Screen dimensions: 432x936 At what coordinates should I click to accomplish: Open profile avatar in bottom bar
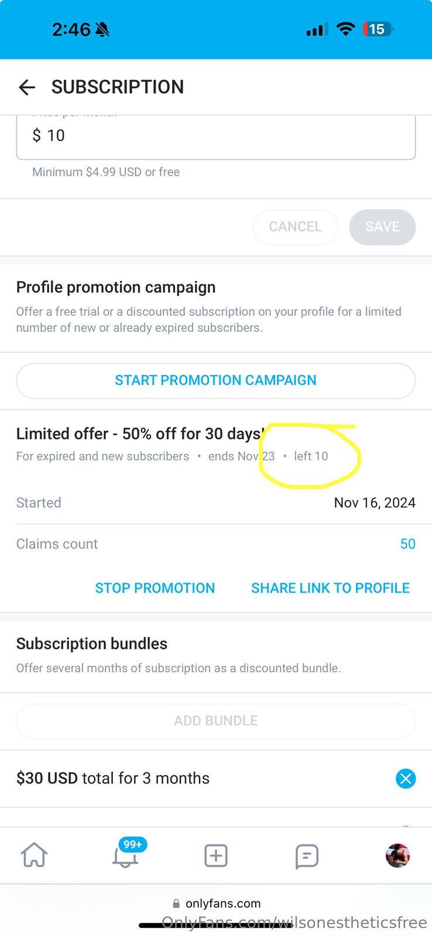397,855
